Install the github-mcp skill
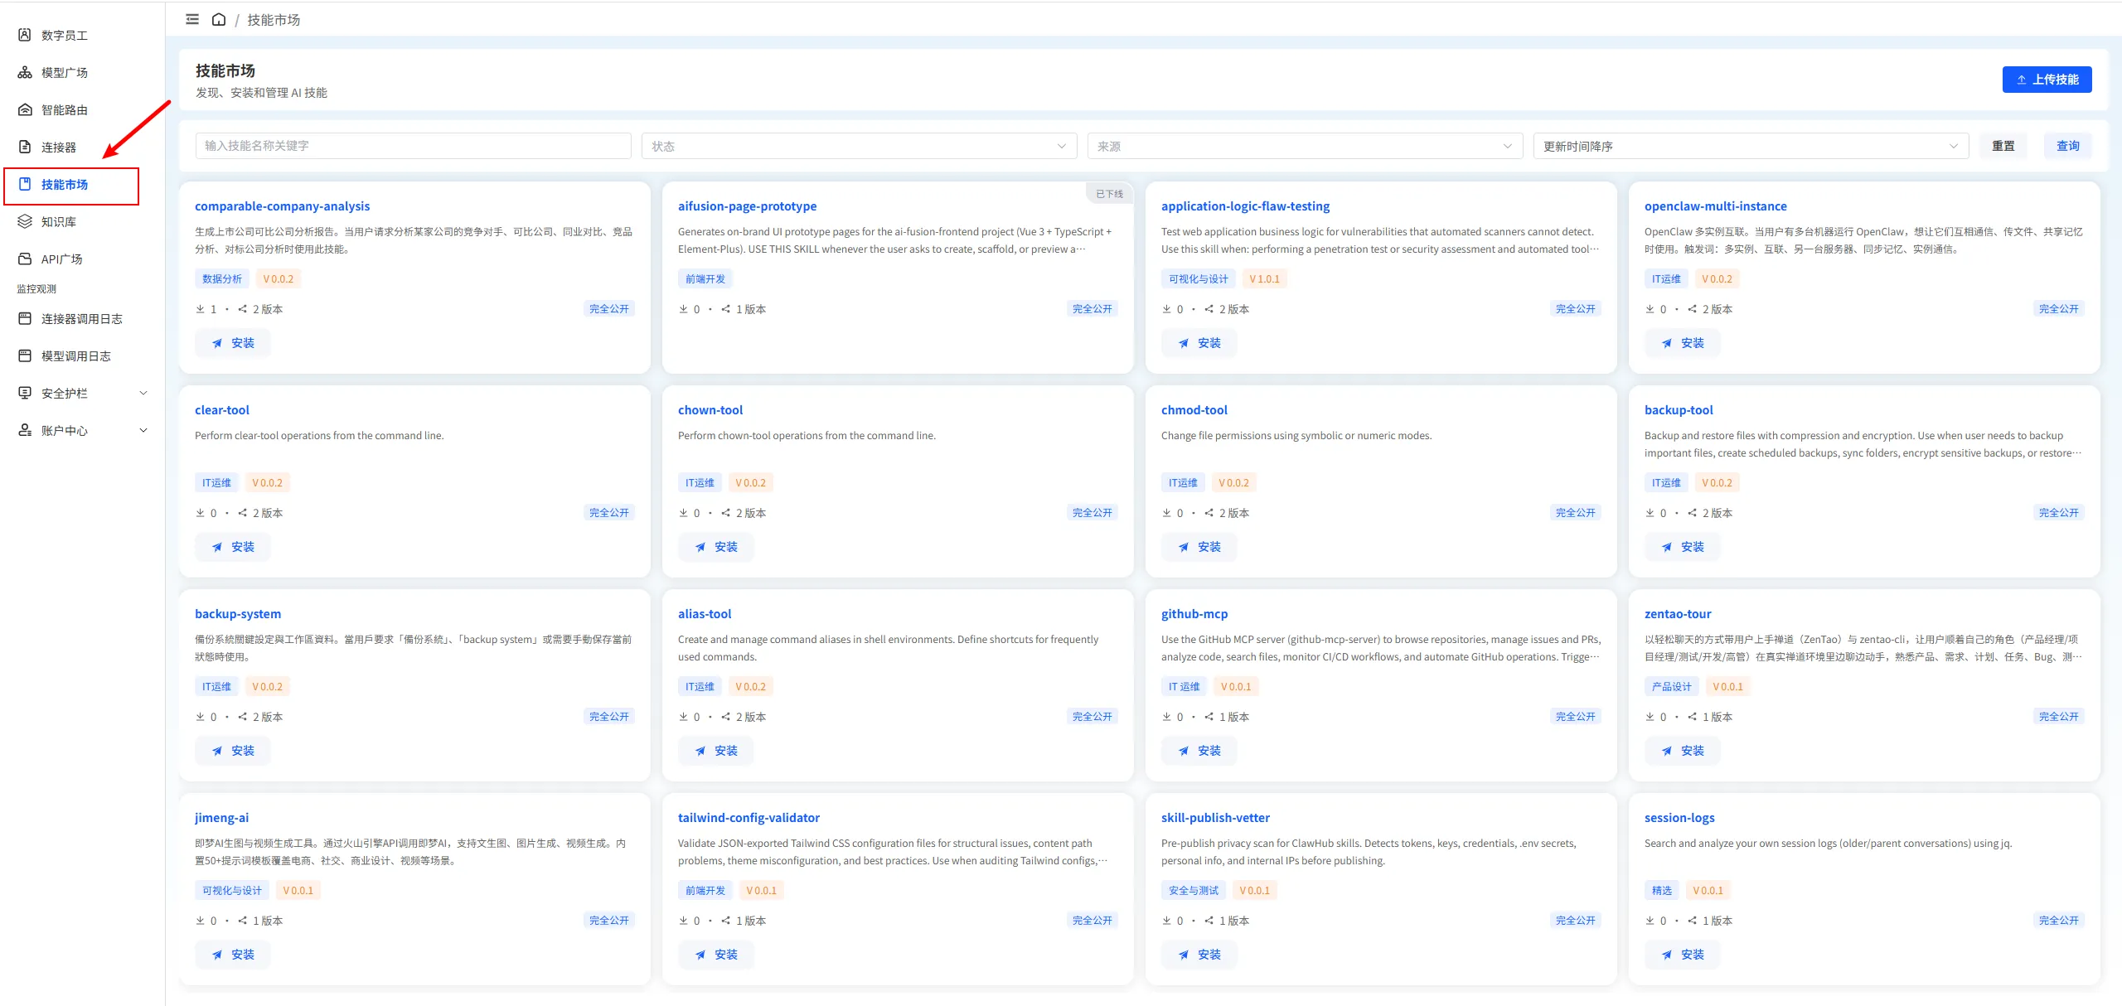The width and height of the screenshot is (2122, 1006). click(1199, 751)
